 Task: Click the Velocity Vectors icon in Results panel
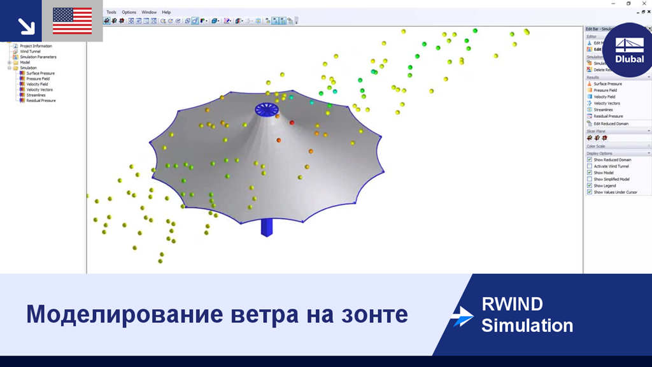[x=589, y=103]
